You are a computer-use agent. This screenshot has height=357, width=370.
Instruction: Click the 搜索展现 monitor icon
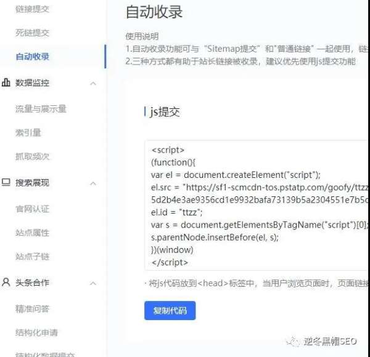(x=6, y=182)
